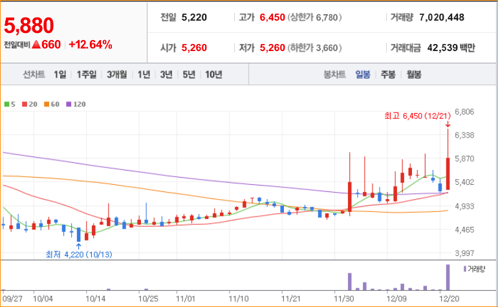
Task: Click the 최저 4,220 (10/13) annotation
Action: 79,254
